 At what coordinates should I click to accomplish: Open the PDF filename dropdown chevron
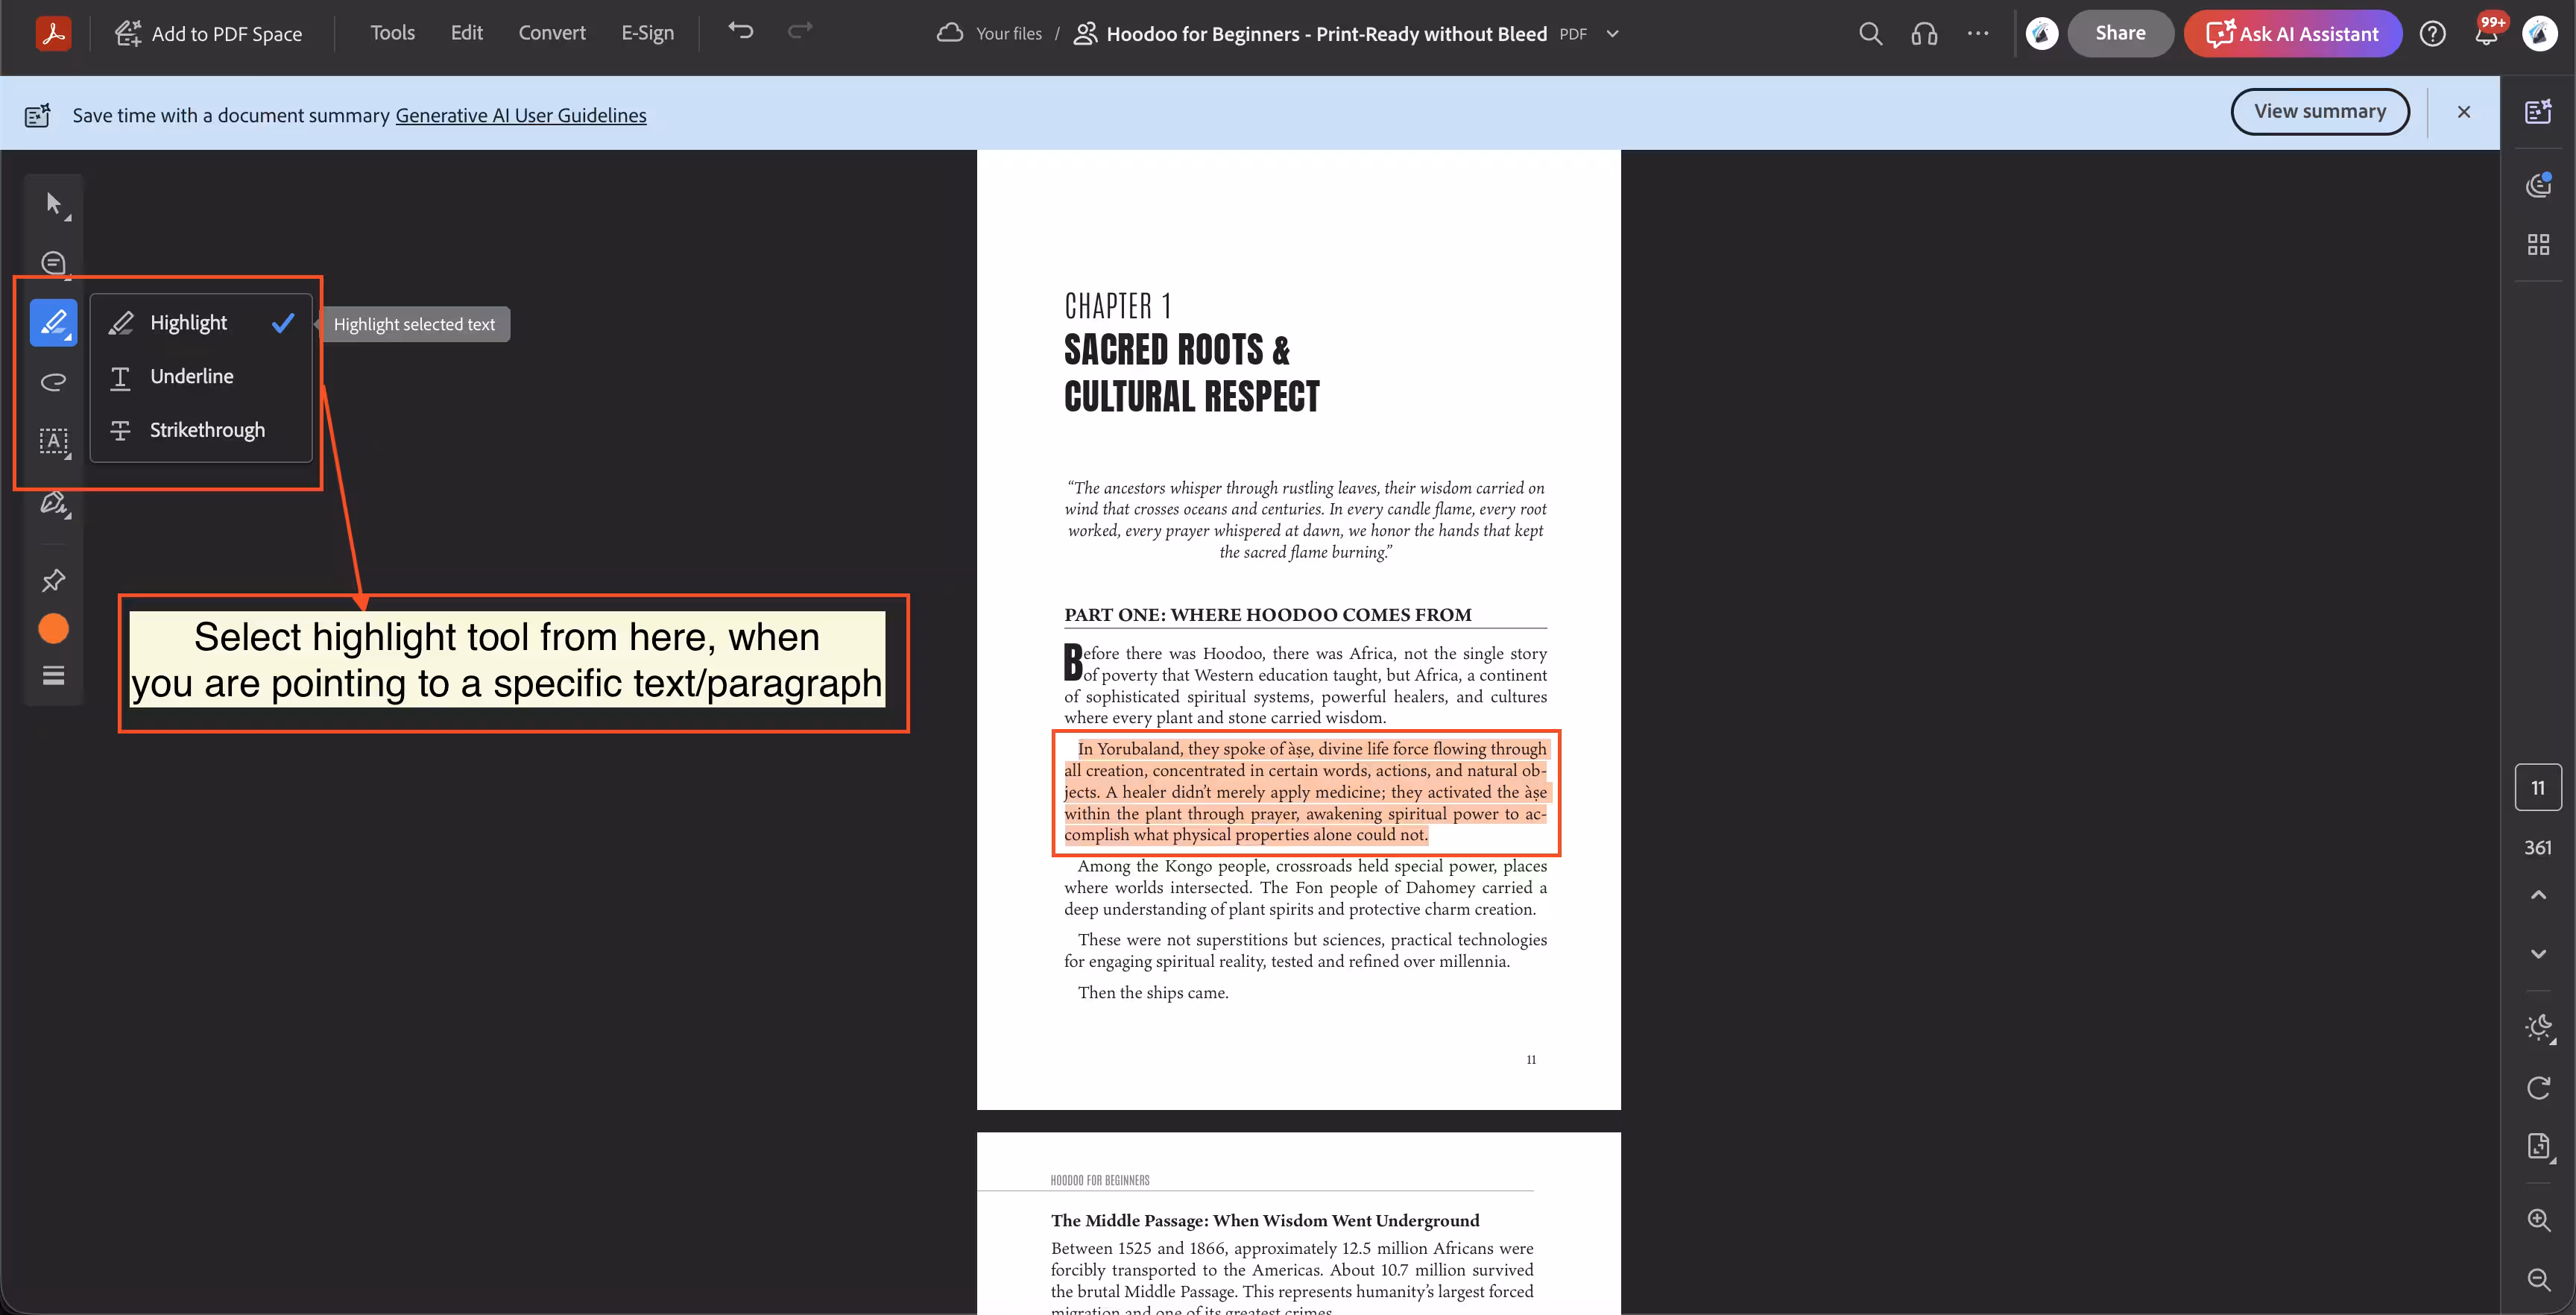click(x=1612, y=33)
